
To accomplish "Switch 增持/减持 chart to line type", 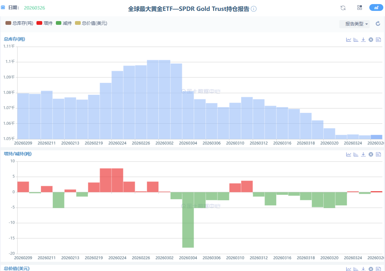I will (x=349, y=154).
